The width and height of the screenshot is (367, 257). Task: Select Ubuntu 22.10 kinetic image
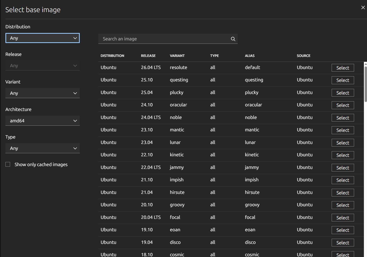(x=343, y=155)
